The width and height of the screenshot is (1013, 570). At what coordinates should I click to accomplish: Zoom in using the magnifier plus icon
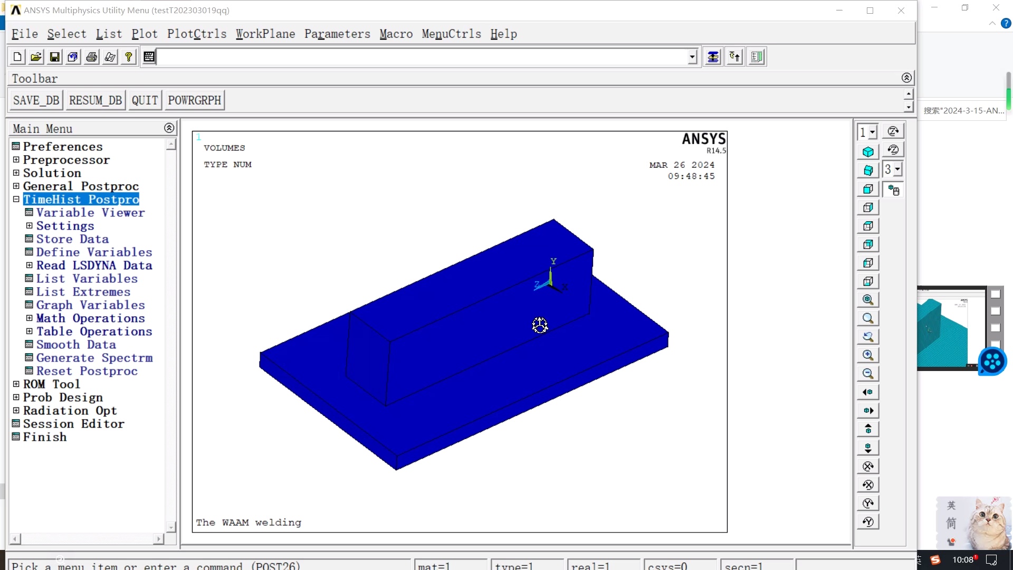tap(868, 354)
